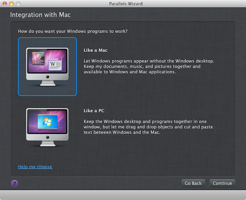
Task: Click the Windows programs question text
Action: (x=72, y=31)
